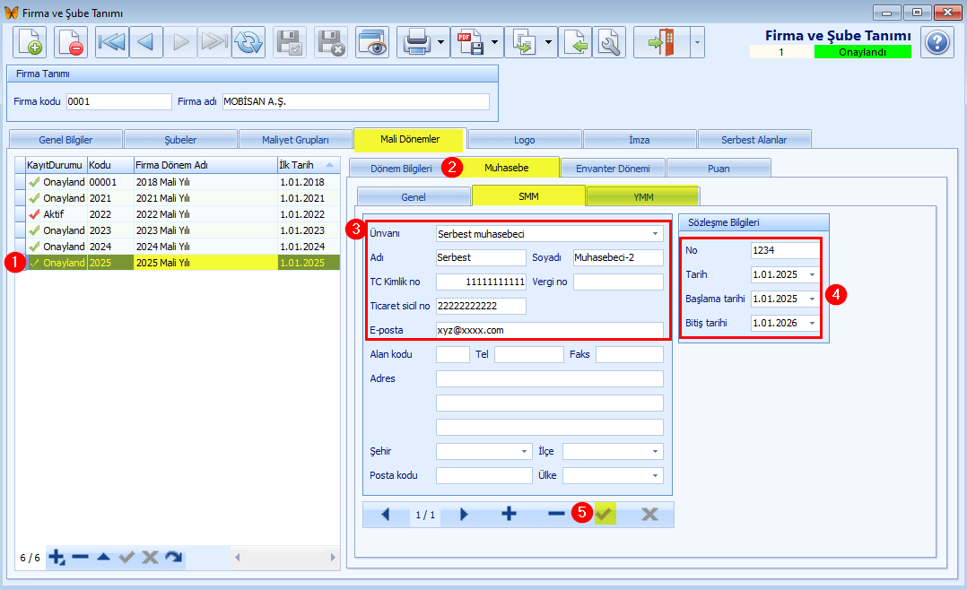Viewport: 967px width, 590px height.
Task: Open the help question mark icon
Action: coord(937,42)
